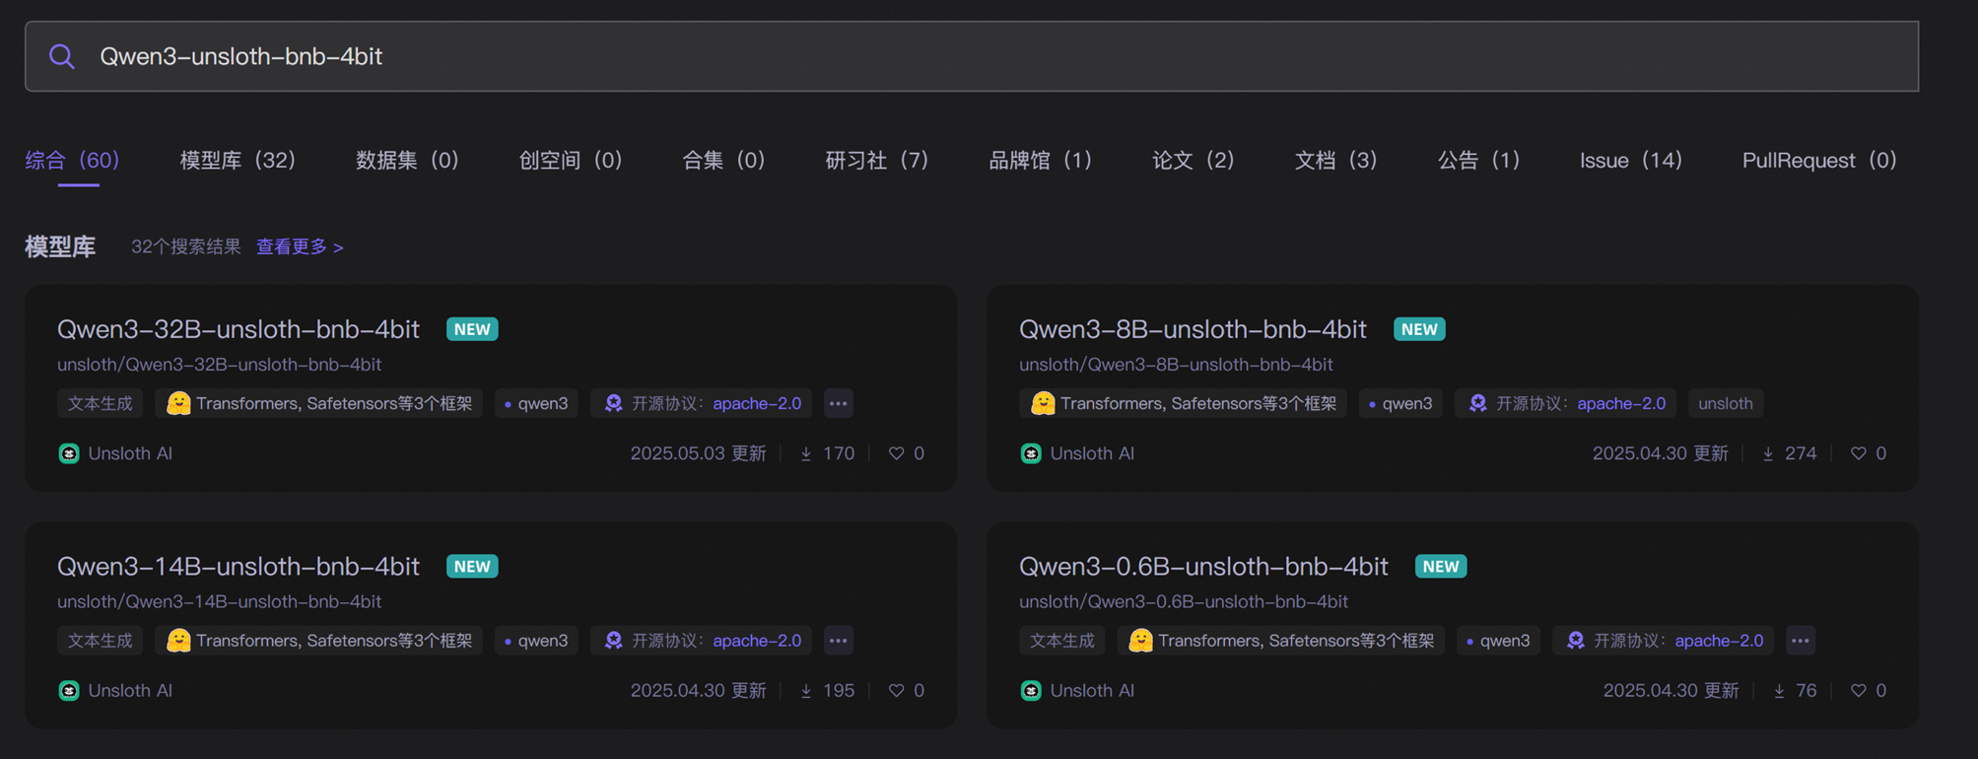Image resolution: width=1978 pixels, height=759 pixels.
Task: Open the 论文 (2) tab
Action: (1194, 160)
